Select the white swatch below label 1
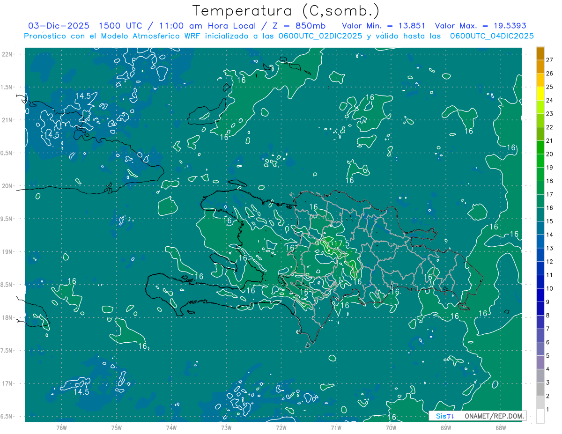Image resolution: width=562 pixels, height=434 pixels. tap(540, 416)
